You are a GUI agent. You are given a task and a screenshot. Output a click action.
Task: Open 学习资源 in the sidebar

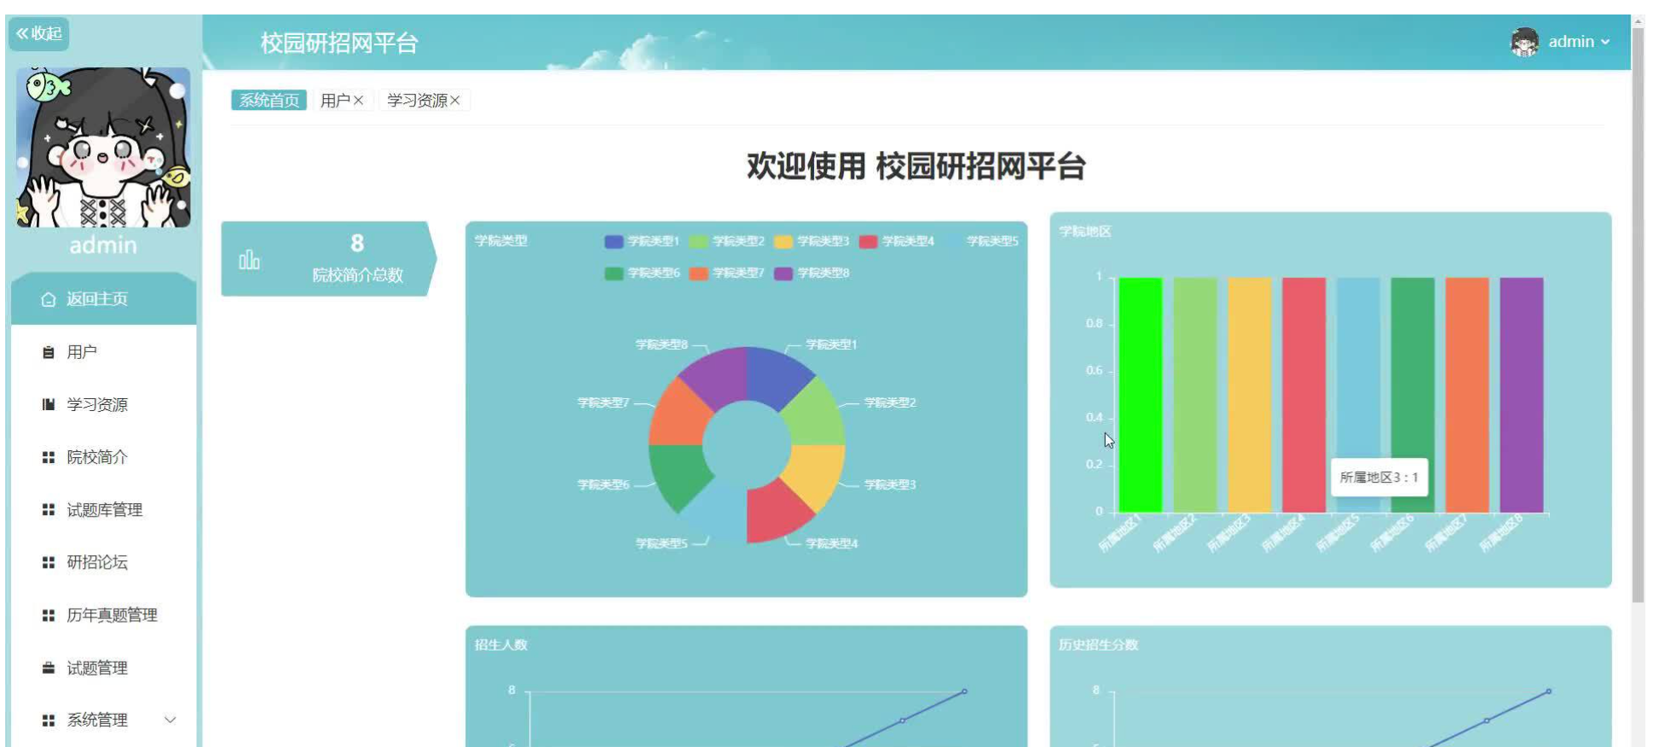(x=103, y=405)
